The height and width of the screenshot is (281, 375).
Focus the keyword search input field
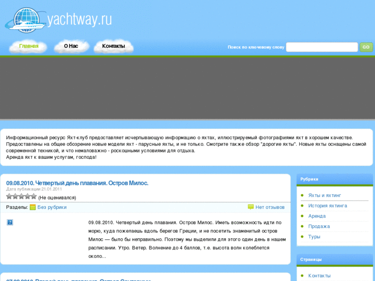point(322,47)
